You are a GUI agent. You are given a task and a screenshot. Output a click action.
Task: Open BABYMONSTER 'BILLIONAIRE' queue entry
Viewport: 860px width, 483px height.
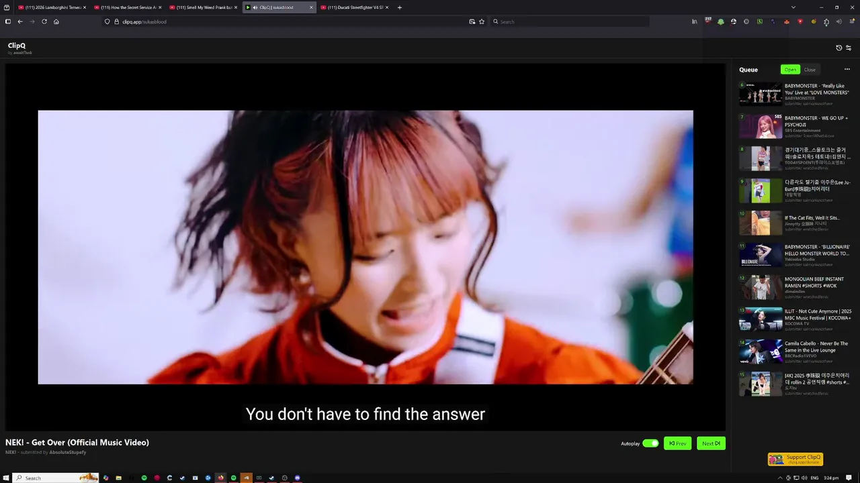click(x=797, y=255)
